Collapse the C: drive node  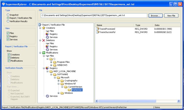pyautogui.click(x=47, y=59)
